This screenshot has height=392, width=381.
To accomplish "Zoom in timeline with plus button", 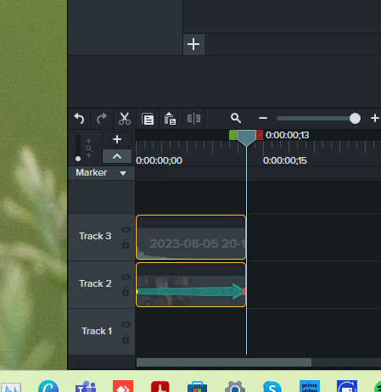I will [375, 118].
